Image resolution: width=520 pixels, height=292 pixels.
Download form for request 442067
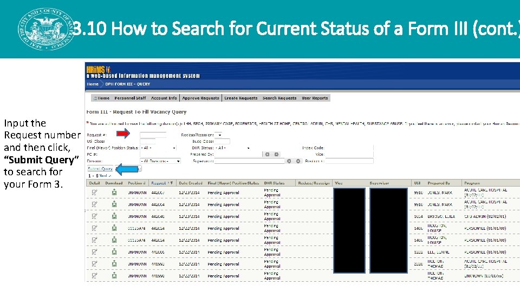click(x=114, y=193)
